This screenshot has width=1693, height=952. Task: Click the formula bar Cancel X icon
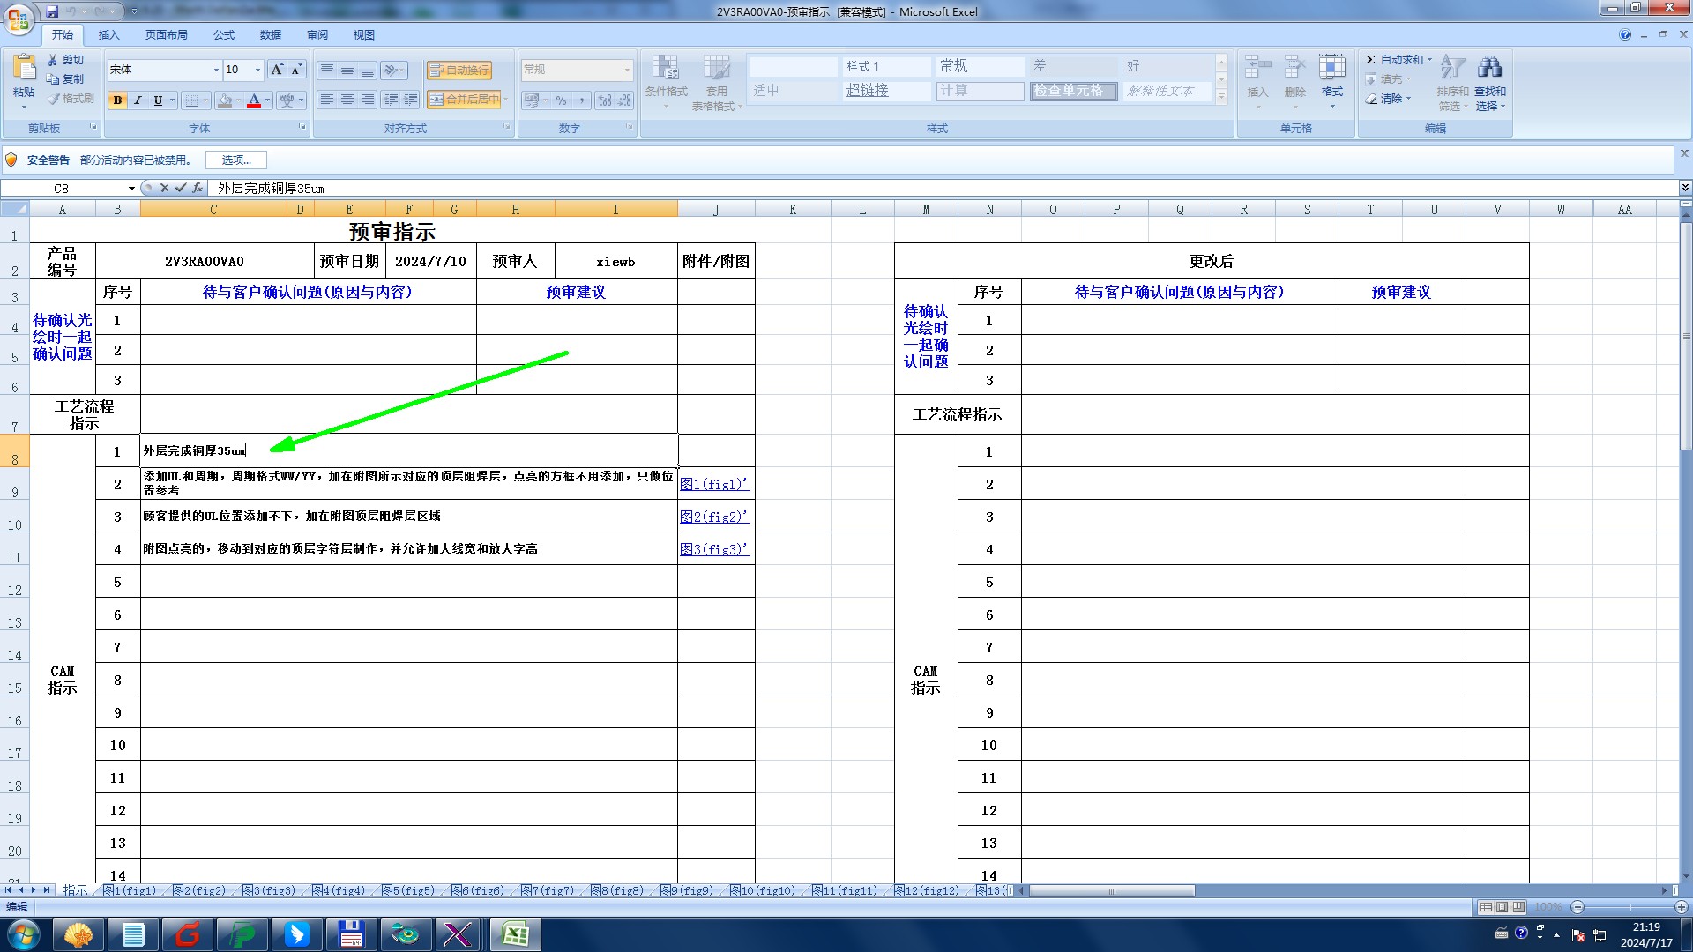tap(164, 188)
